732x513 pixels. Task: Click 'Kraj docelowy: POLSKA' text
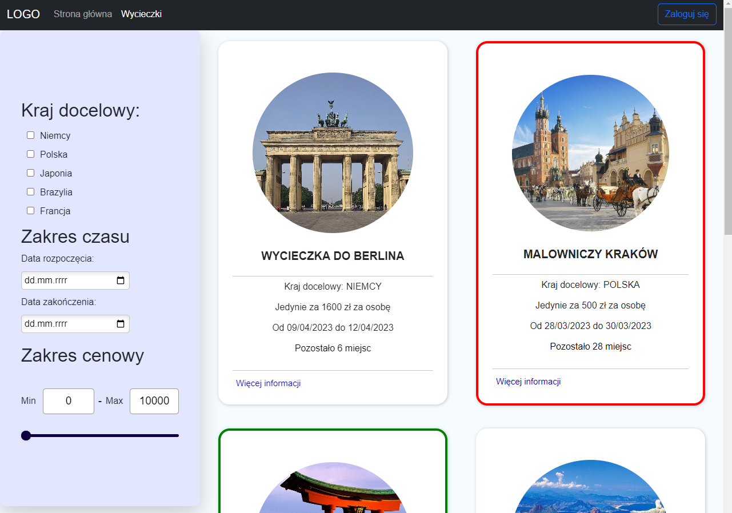pos(590,284)
